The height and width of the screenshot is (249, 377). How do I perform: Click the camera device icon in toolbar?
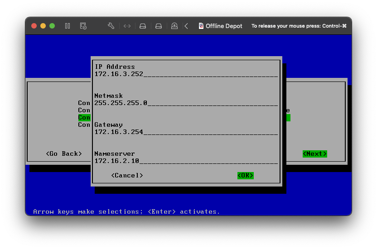click(174, 26)
